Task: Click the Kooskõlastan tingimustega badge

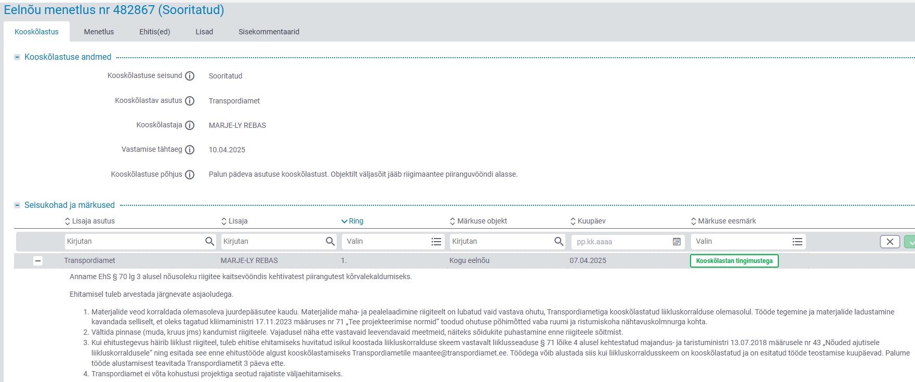Action: 734,261
